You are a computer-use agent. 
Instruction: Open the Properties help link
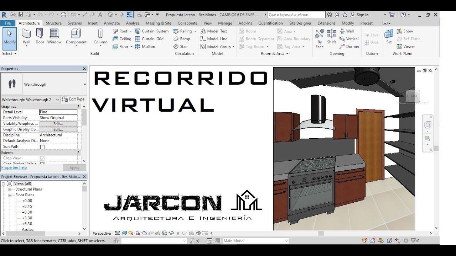pos(14,167)
